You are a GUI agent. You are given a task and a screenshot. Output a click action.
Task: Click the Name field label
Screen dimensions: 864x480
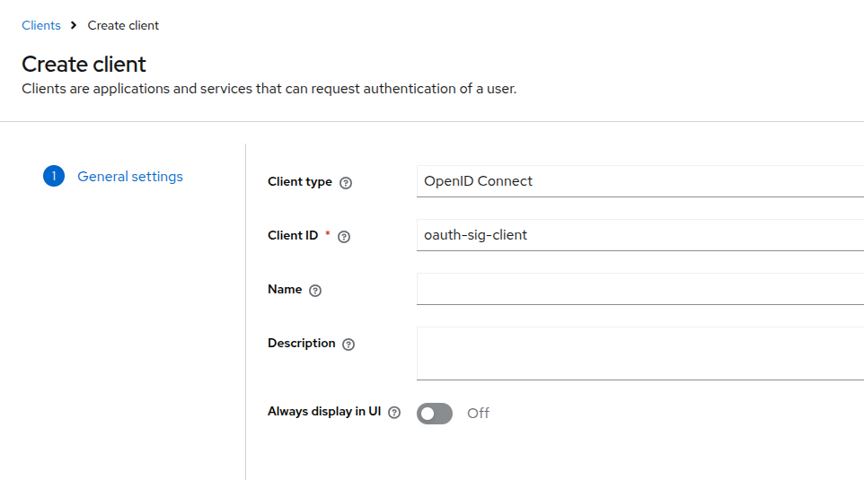coord(285,290)
